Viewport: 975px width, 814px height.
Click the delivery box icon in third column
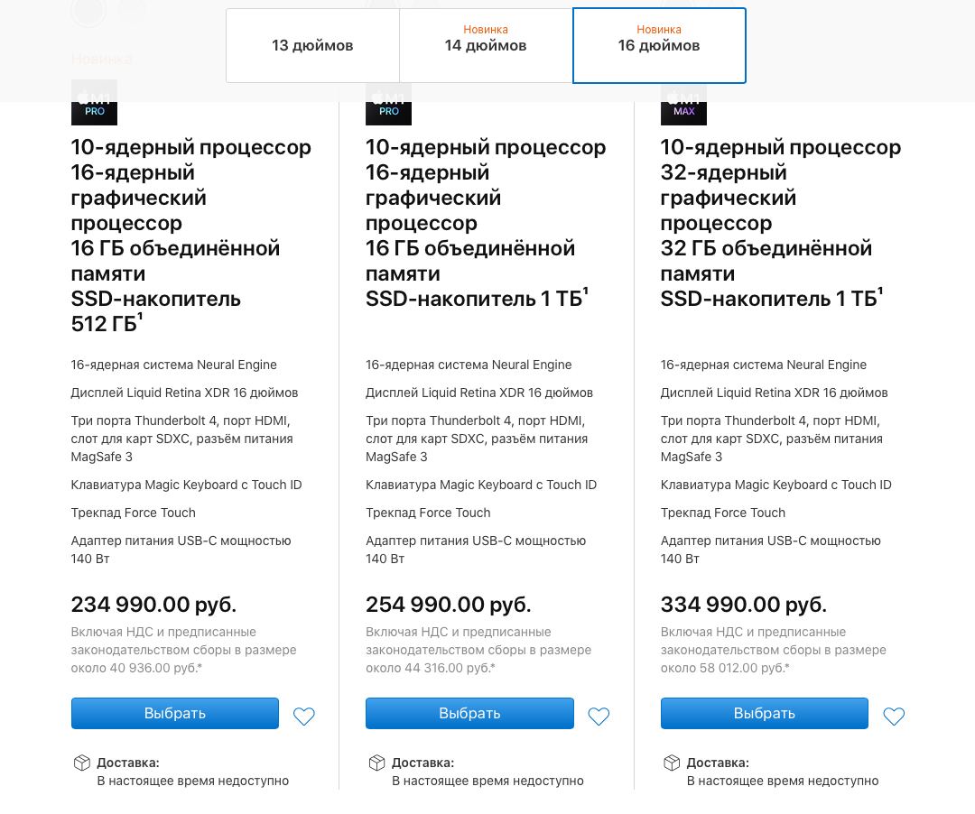(x=672, y=763)
